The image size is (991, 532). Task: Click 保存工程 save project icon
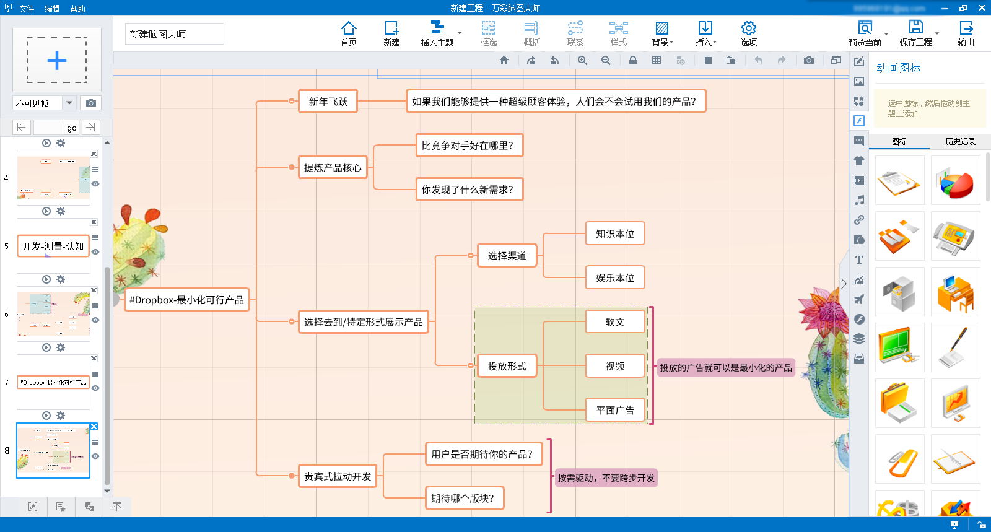pos(916,33)
